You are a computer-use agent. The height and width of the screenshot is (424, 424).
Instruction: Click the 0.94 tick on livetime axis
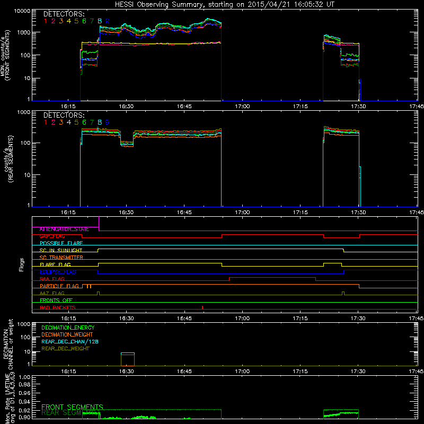tap(24, 402)
